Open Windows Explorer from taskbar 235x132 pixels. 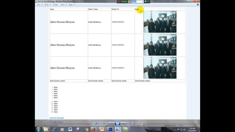46,129
